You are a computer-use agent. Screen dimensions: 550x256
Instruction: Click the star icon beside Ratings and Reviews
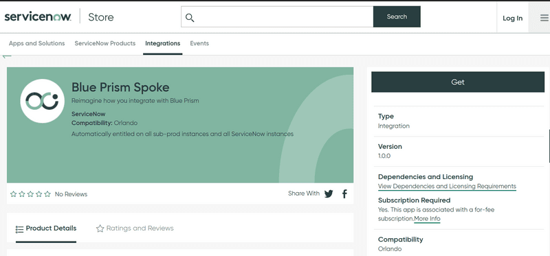coord(100,229)
